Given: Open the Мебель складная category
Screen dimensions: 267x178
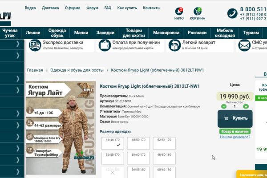Looking at the screenshot, I should (225, 33).
